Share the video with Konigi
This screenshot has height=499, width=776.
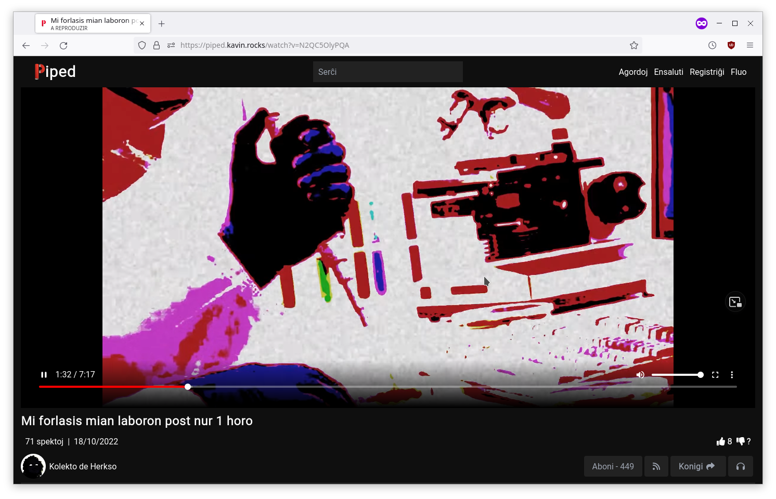pos(697,466)
